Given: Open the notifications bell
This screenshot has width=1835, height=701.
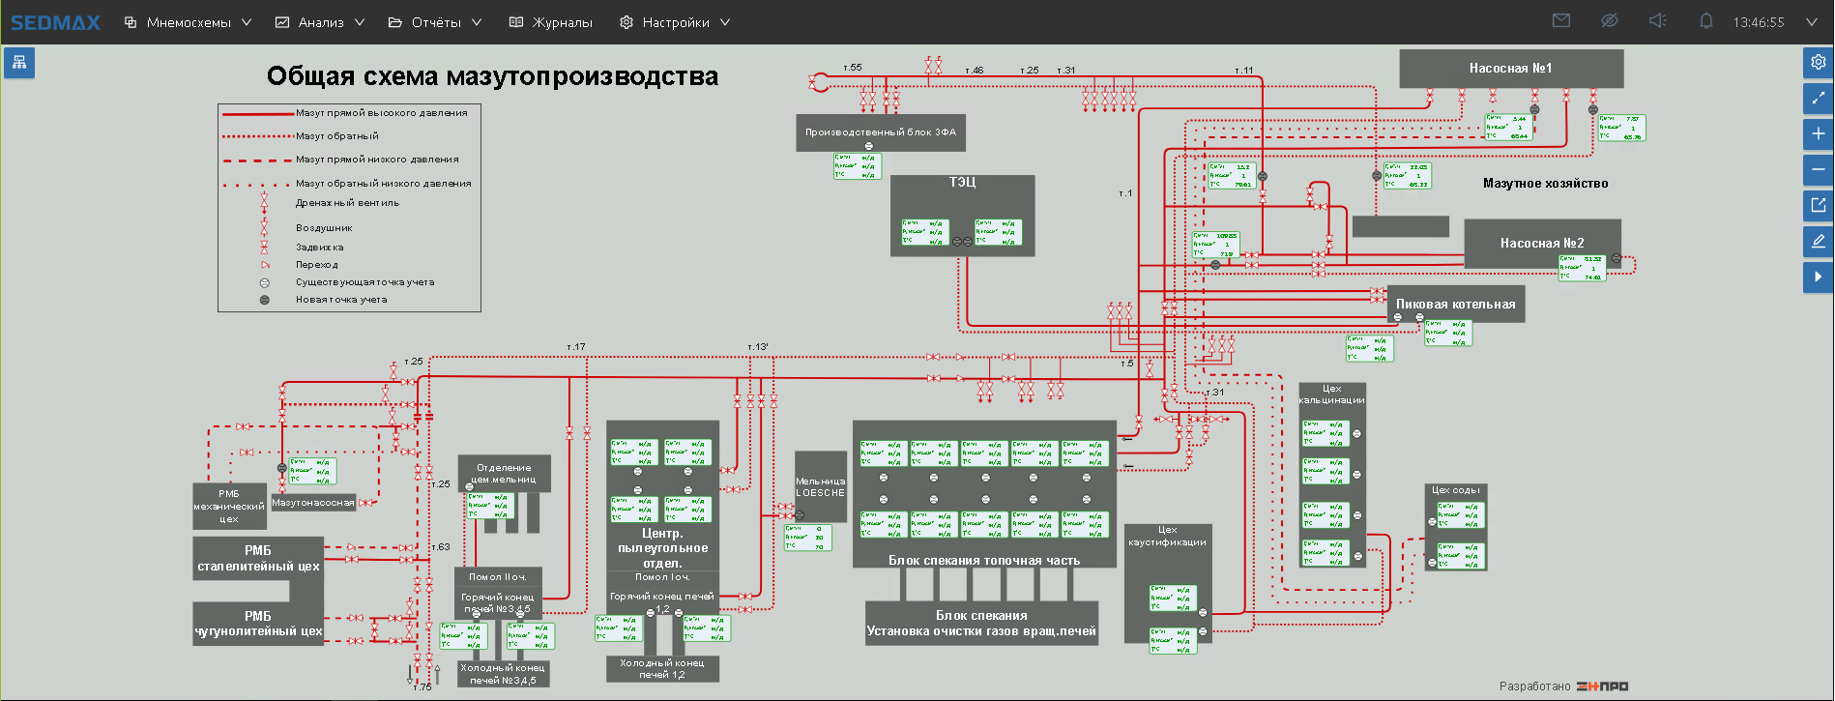Looking at the screenshot, I should (1705, 21).
